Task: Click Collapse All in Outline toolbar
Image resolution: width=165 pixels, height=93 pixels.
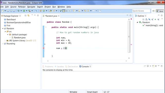Action: [x=143, y=19]
